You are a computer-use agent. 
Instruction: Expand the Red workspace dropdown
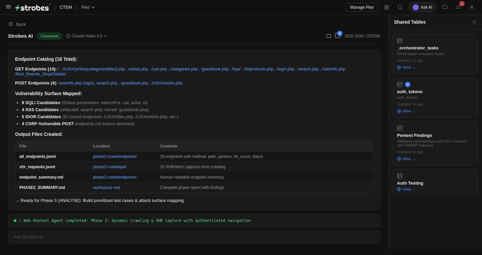click(88, 7)
